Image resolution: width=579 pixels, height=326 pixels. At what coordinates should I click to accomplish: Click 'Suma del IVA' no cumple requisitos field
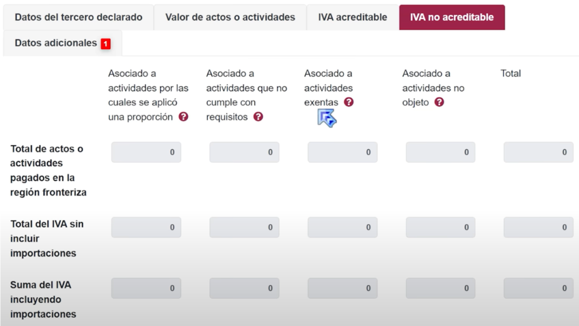pos(244,288)
